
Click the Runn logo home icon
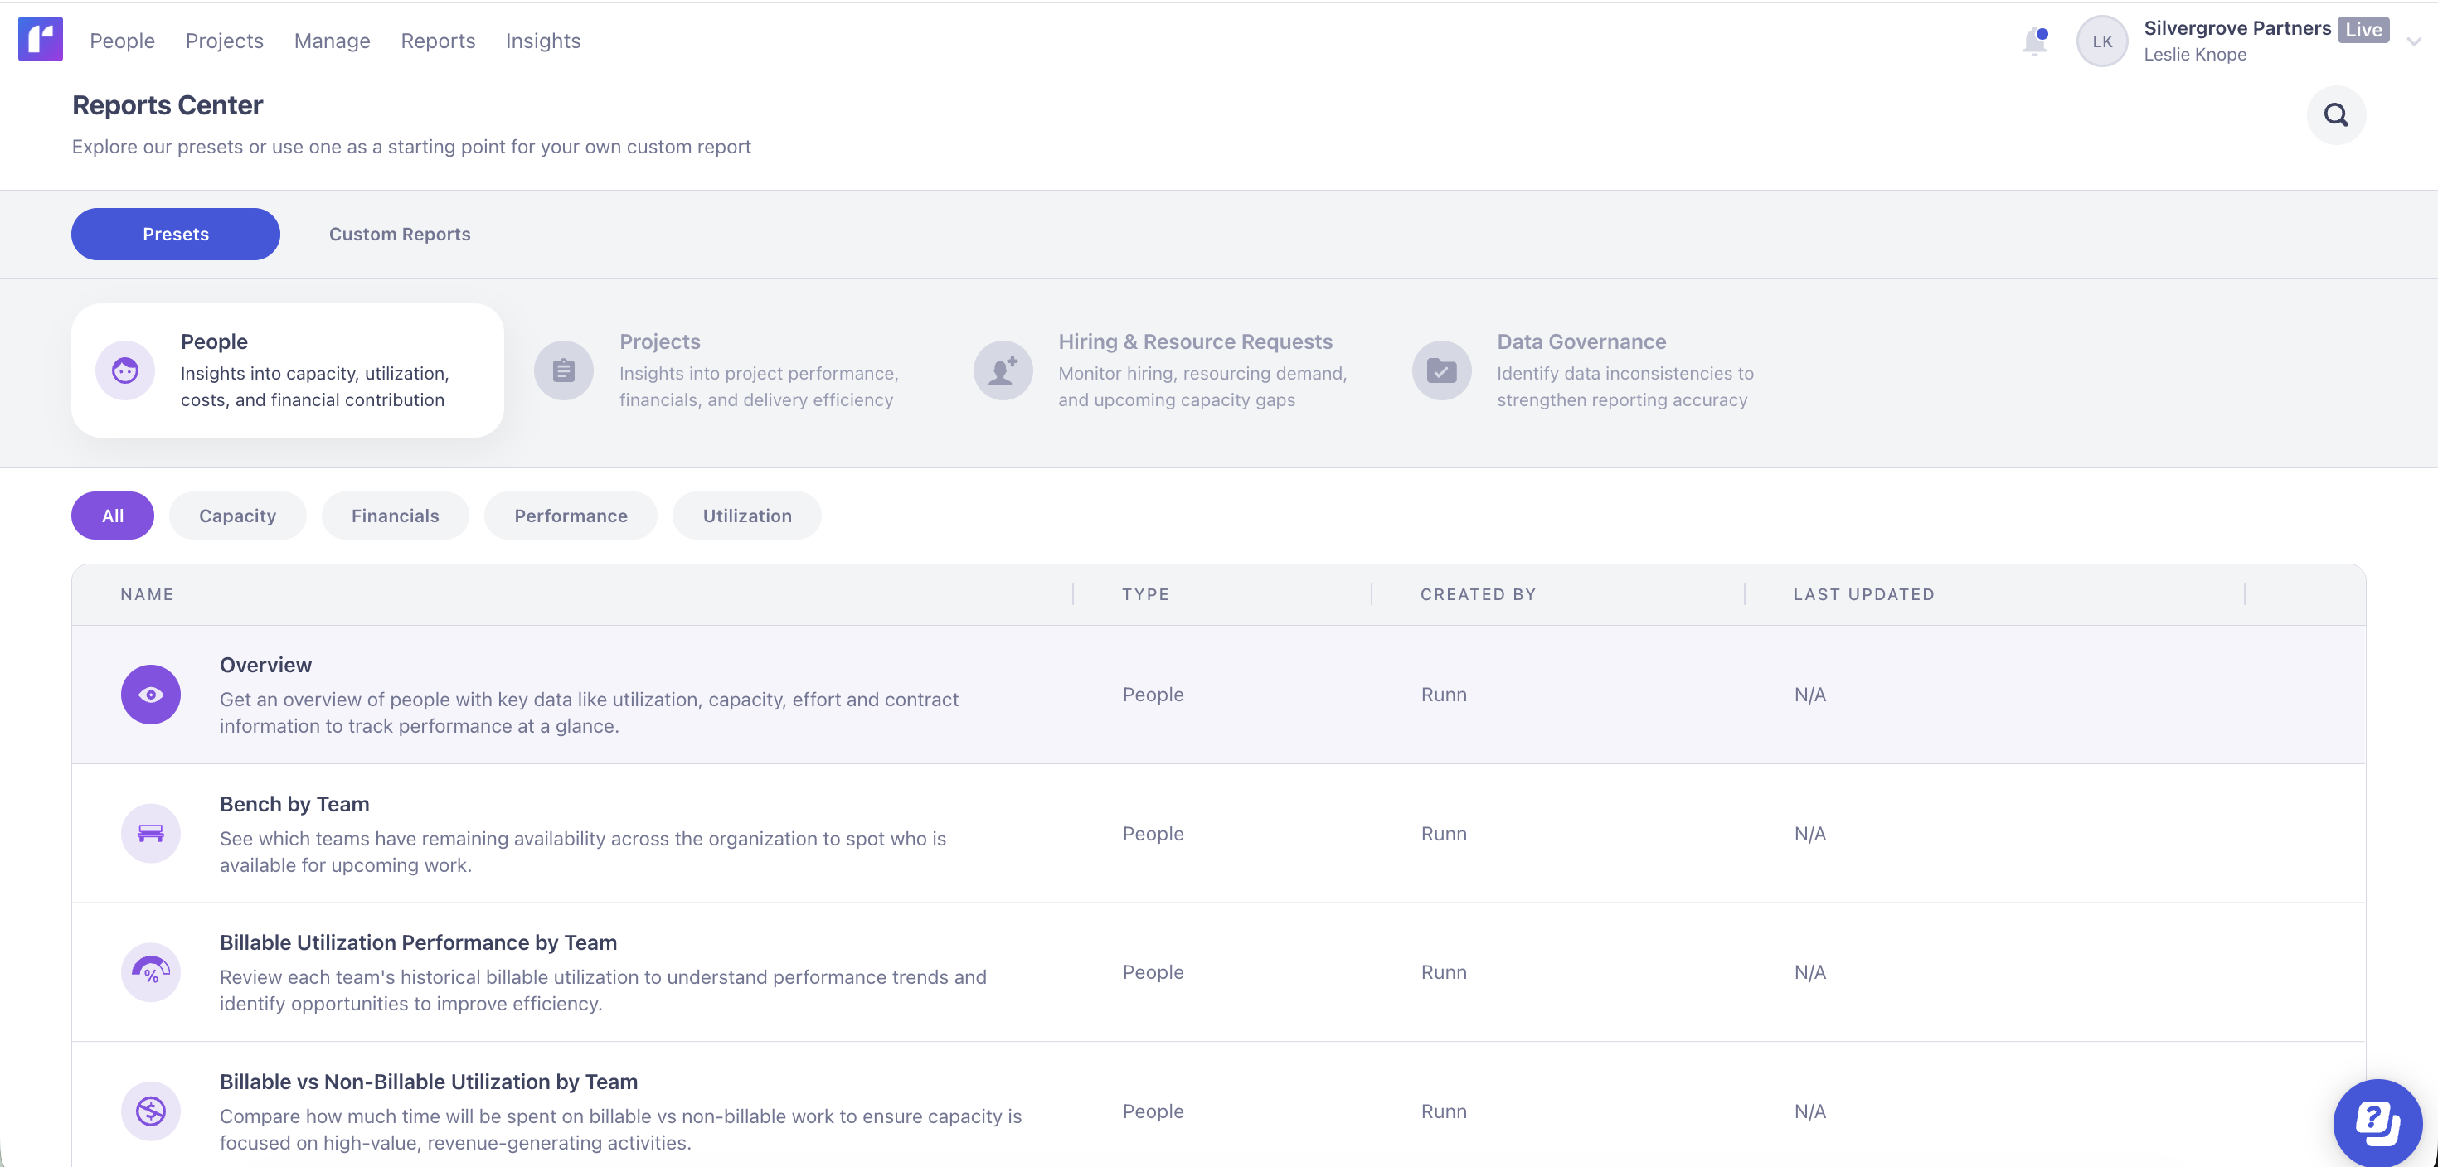point(40,40)
